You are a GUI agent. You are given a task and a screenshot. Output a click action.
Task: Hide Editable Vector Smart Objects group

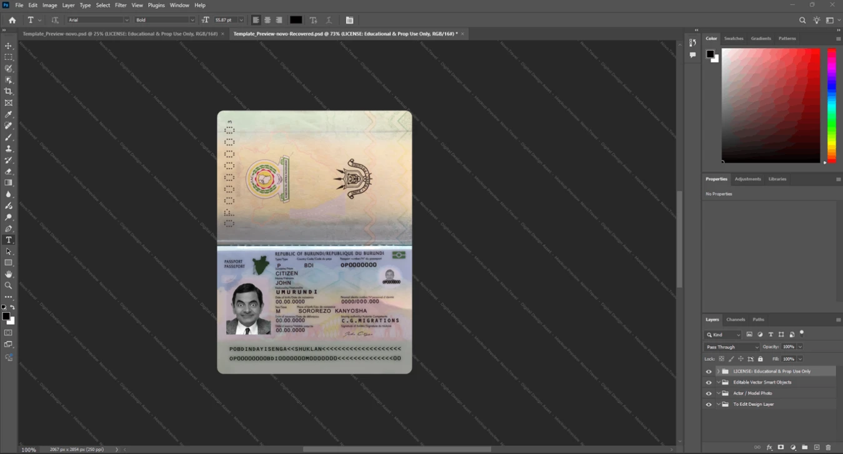[x=709, y=382]
